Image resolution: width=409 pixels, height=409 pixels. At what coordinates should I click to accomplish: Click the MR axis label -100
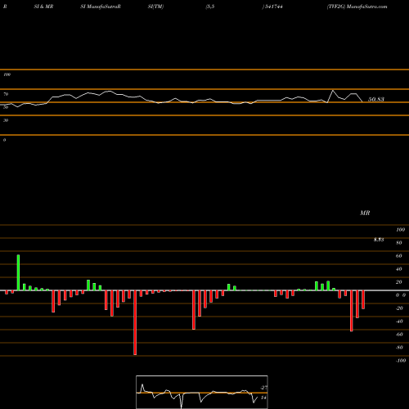coord(401,361)
